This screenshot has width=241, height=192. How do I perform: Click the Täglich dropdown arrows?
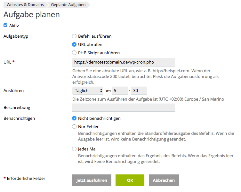click(x=101, y=90)
